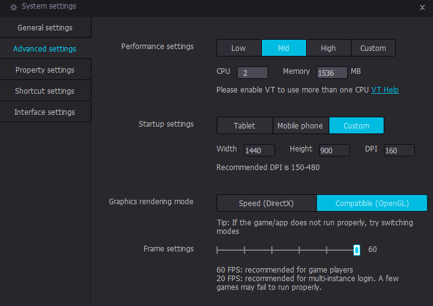The width and height of the screenshot is (433, 306).
Task: Select Mobile phone startup mode
Action: click(x=300, y=126)
